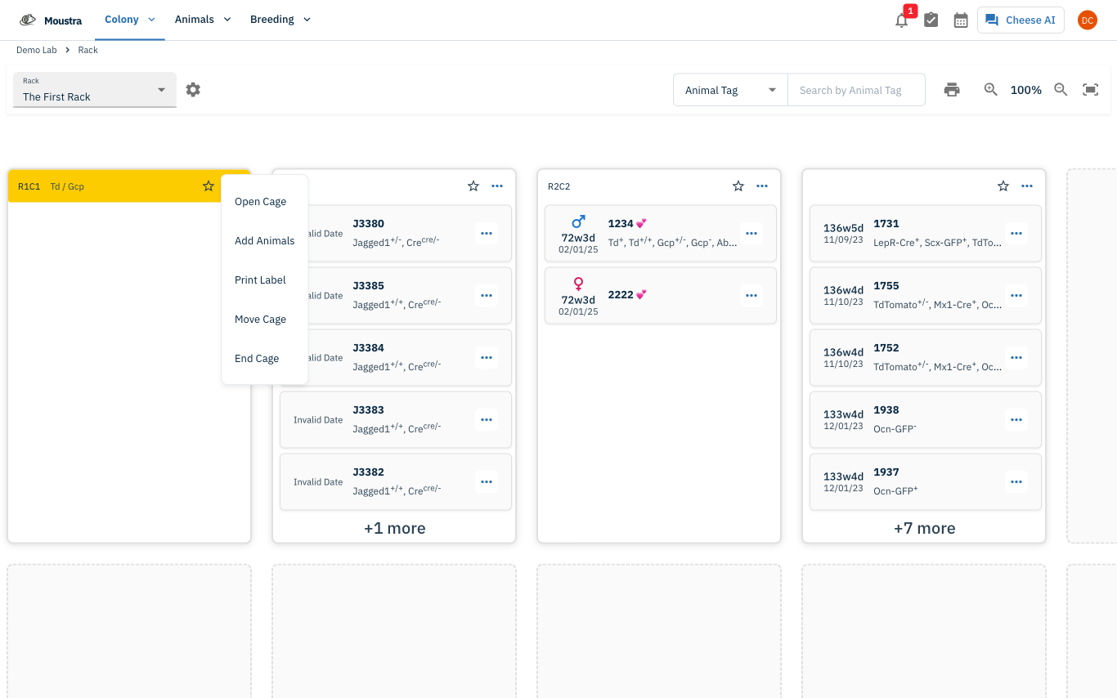Click the Moustra logo
Screen dimensions: 1117x698
point(51,20)
